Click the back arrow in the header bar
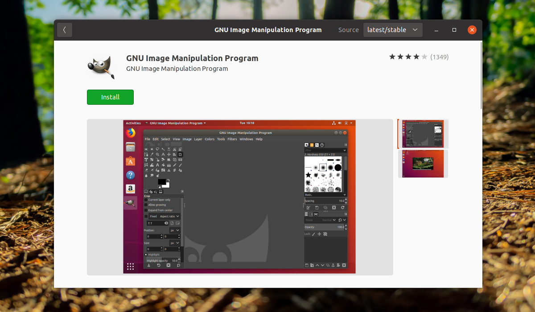 pyautogui.click(x=65, y=30)
